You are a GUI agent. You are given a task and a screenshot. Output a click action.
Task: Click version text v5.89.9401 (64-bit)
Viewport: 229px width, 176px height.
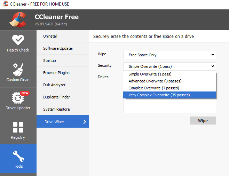pos(51,24)
